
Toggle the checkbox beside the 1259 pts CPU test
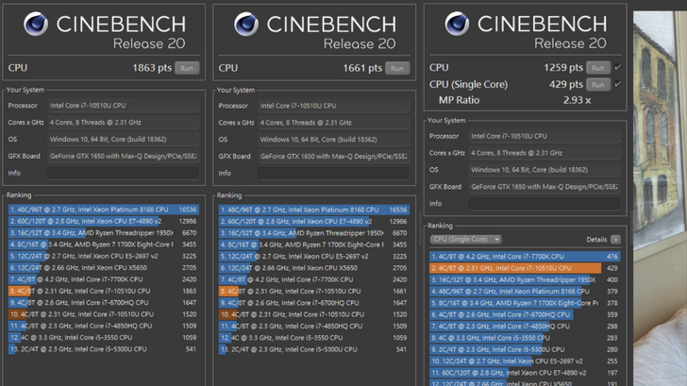[x=618, y=68]
